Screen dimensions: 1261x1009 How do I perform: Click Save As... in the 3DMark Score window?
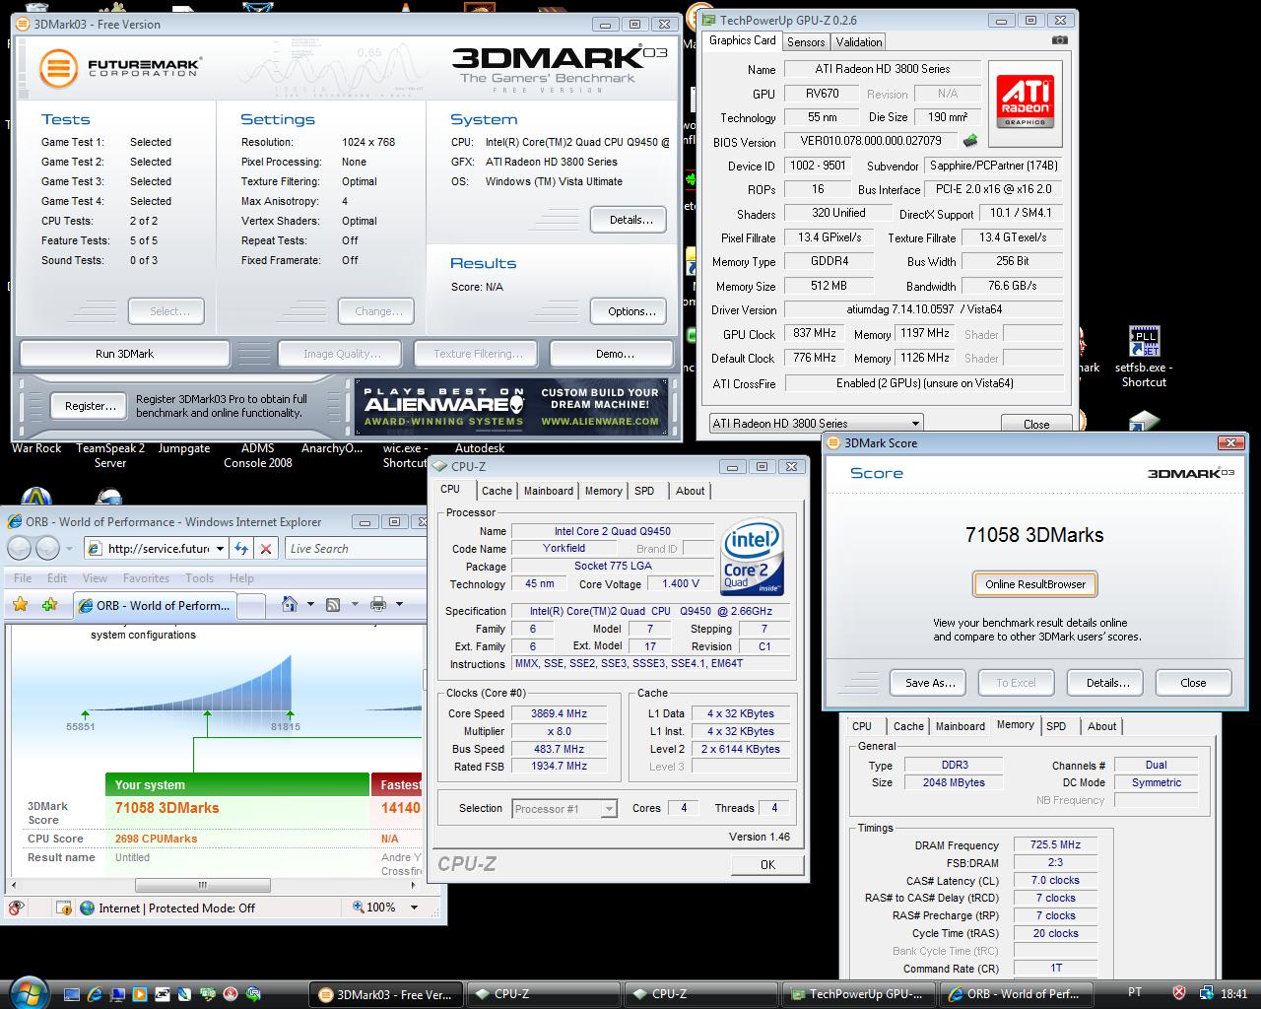930,683
